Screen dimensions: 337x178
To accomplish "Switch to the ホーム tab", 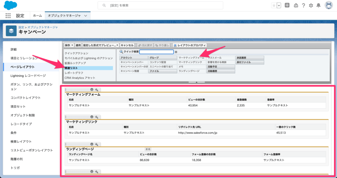I will (38, 15).
